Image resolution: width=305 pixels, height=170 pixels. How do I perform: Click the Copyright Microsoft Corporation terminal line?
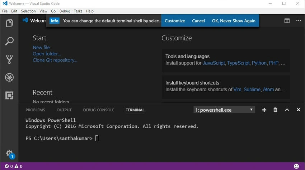pyautogui.click(x=112, y=126)
